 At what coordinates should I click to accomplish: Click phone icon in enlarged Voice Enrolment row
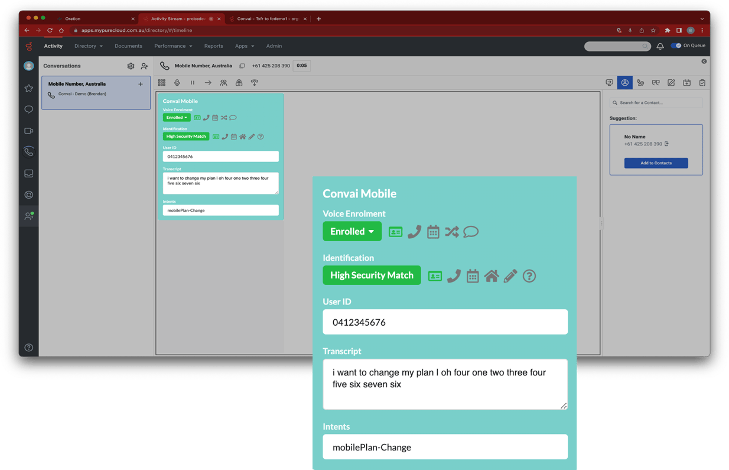[x=414, y=232]
